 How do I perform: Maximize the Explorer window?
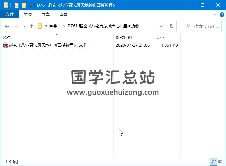click(x=203, y=5)
